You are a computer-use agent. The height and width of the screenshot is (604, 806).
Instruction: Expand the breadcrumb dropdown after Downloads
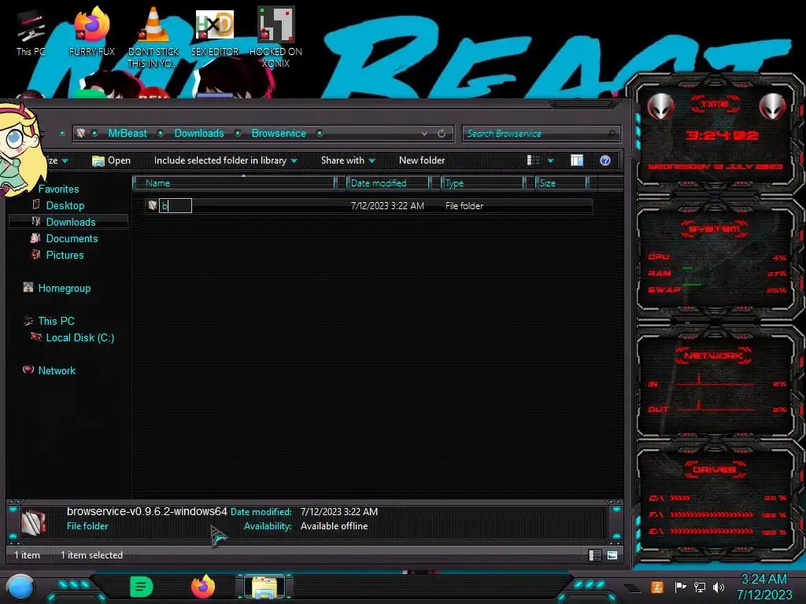tap(238, 134)
